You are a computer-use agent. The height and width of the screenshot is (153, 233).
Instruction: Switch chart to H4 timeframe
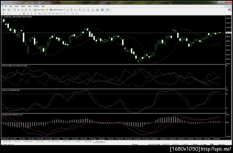tap(65, 13)
